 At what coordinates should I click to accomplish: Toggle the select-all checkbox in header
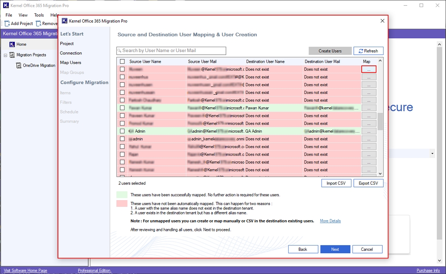tap(122, 62)
